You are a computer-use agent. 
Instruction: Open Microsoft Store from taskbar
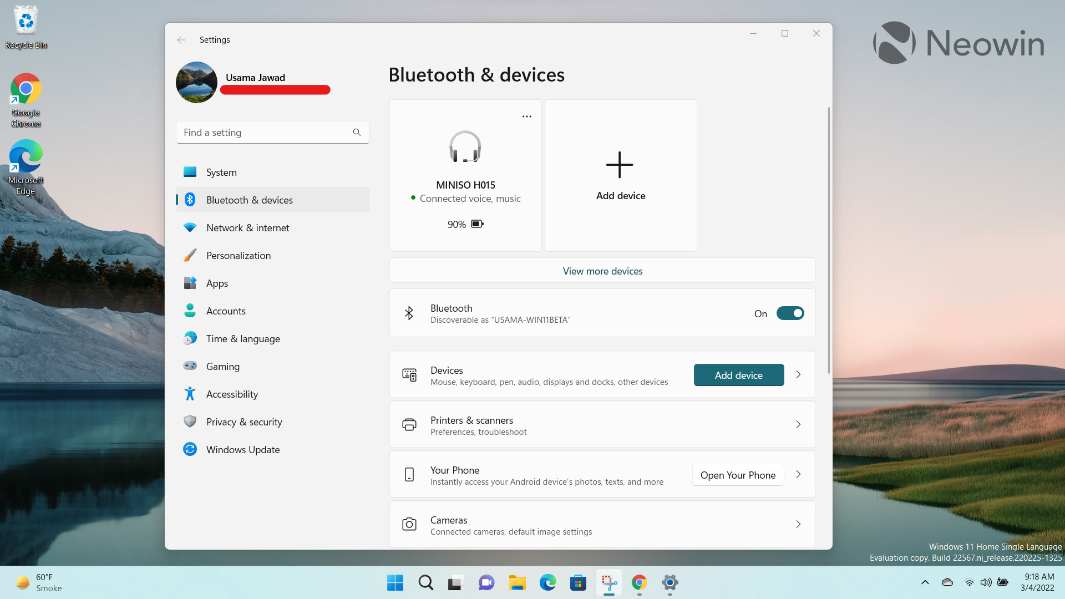click(578, 582)
